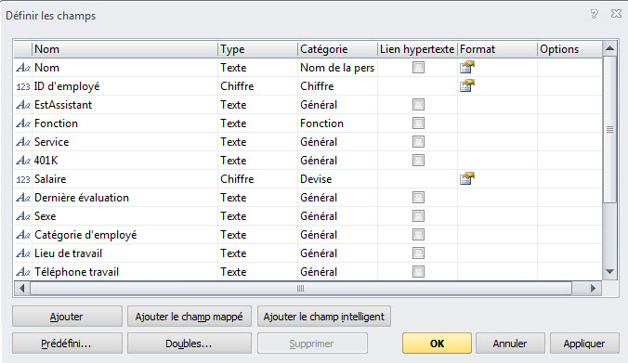Click the vertical scrollbar thumb
This screenshot has width=628, height=363.
(610, 130)
